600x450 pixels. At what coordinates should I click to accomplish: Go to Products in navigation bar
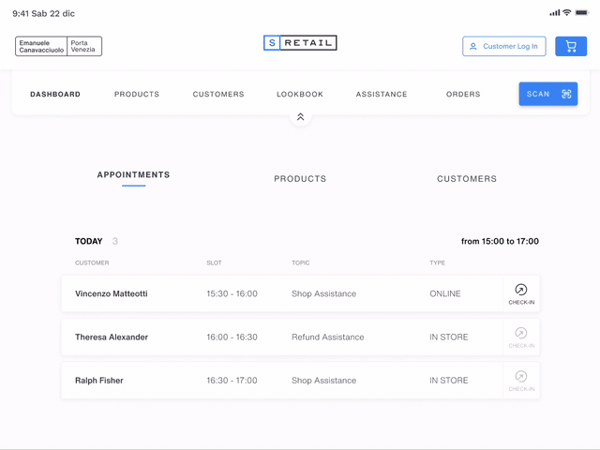137,95
